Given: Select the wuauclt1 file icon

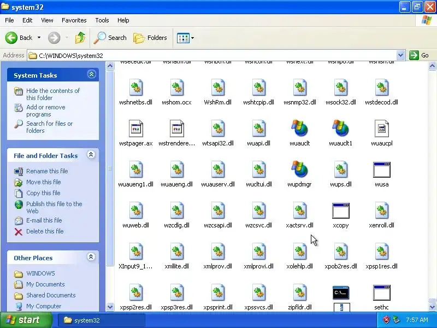Looking at the screenshot, I should [340, 128].
